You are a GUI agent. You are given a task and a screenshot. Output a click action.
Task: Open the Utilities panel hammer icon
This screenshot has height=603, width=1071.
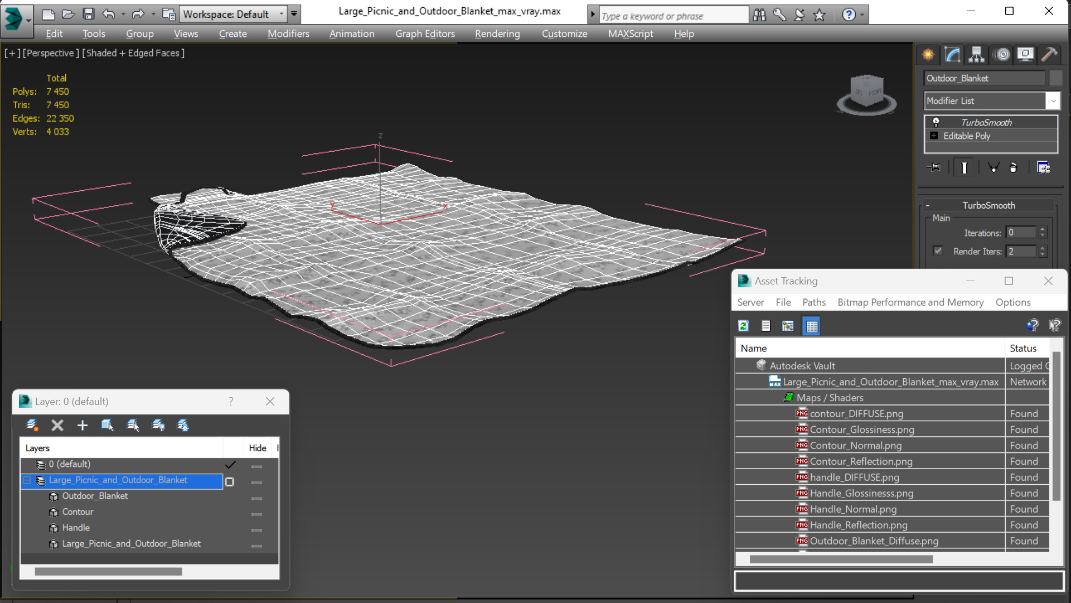pos(1049,54)
